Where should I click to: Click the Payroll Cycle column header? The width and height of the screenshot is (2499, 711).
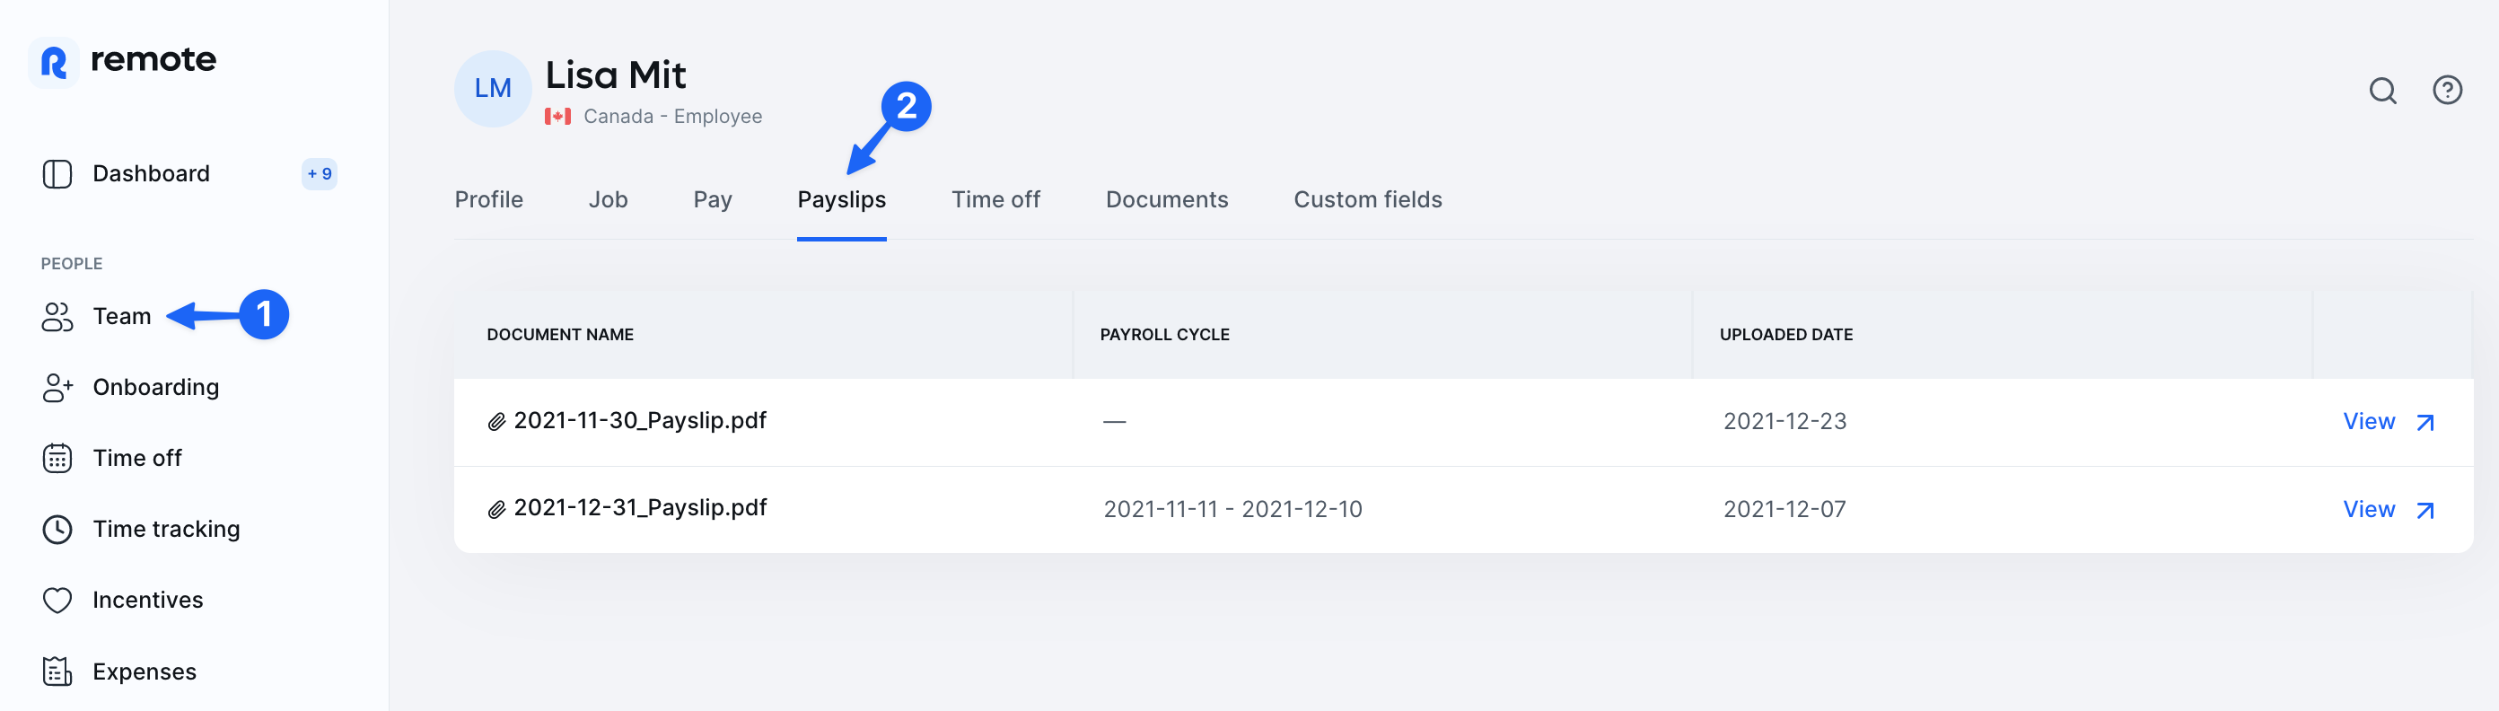(x=1164, y=335)
